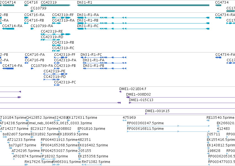
Task: Select EST EP01810.3prime
Action: (91, 129)
